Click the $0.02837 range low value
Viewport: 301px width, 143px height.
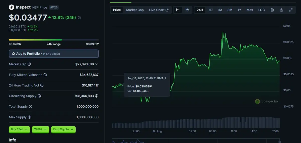click(x=15, y=44)
